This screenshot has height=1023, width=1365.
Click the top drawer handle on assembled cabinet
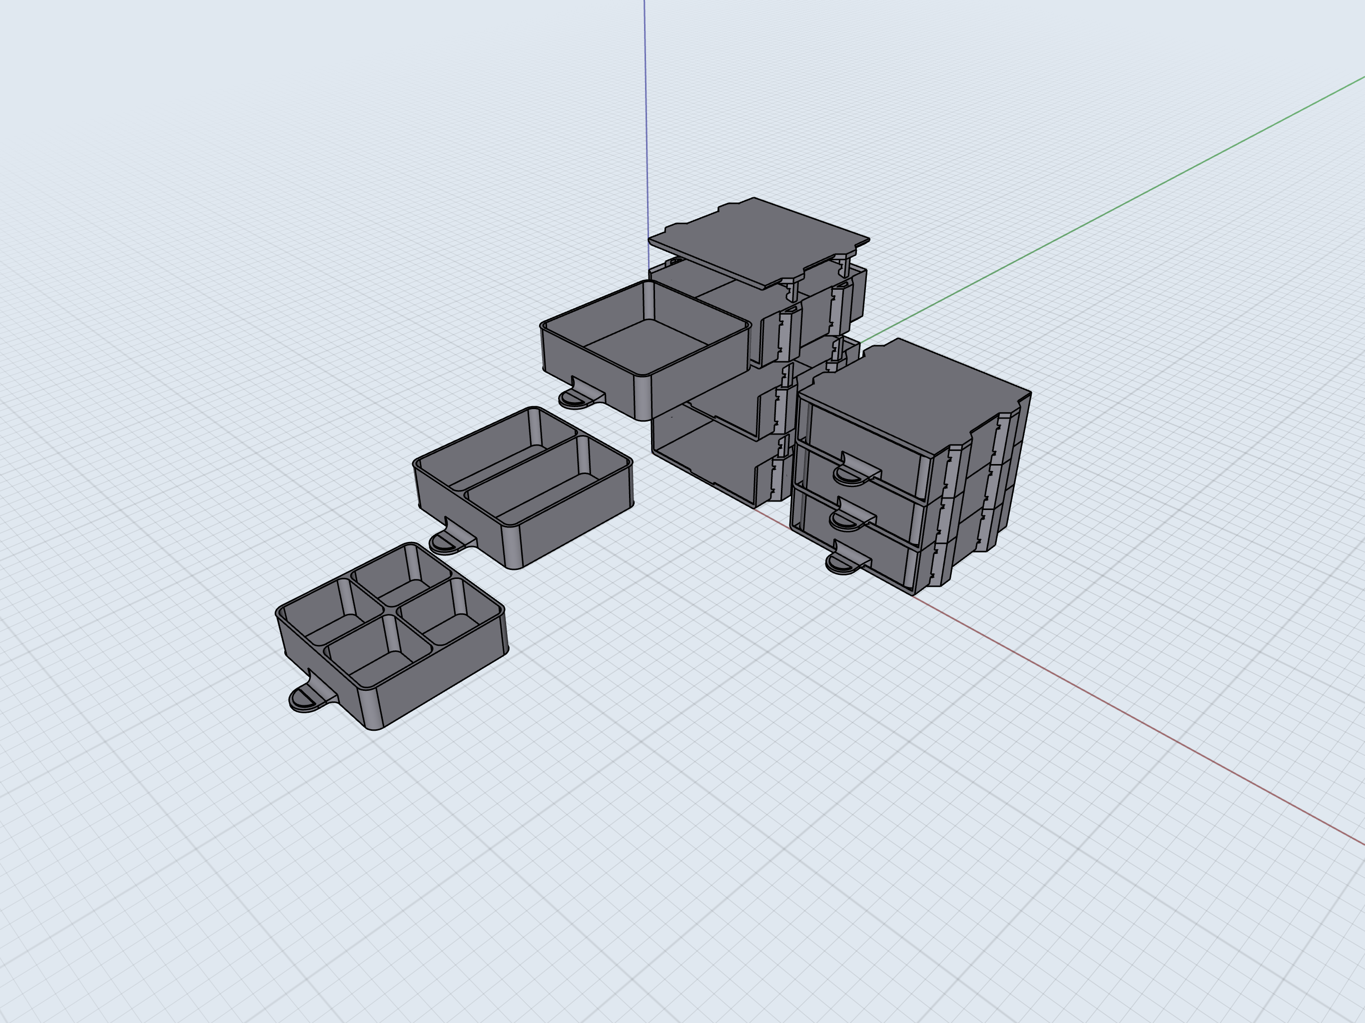point(855,470)
